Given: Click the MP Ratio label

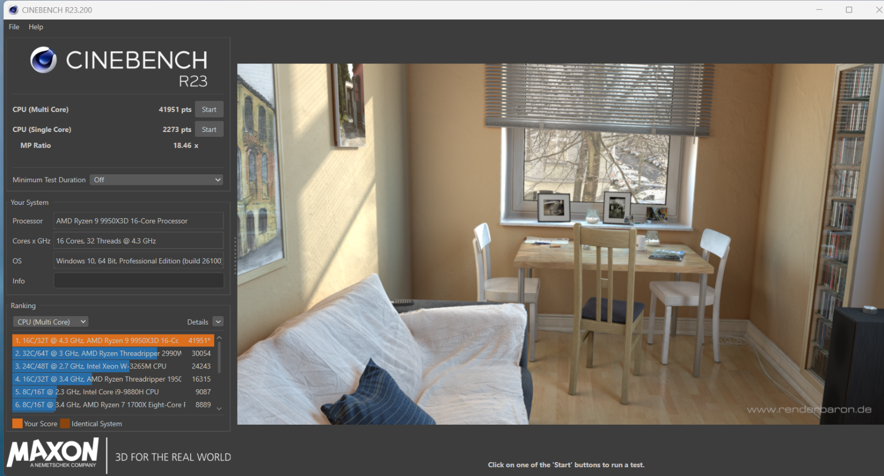Looking at the screenshot, I should coord(35,145).
